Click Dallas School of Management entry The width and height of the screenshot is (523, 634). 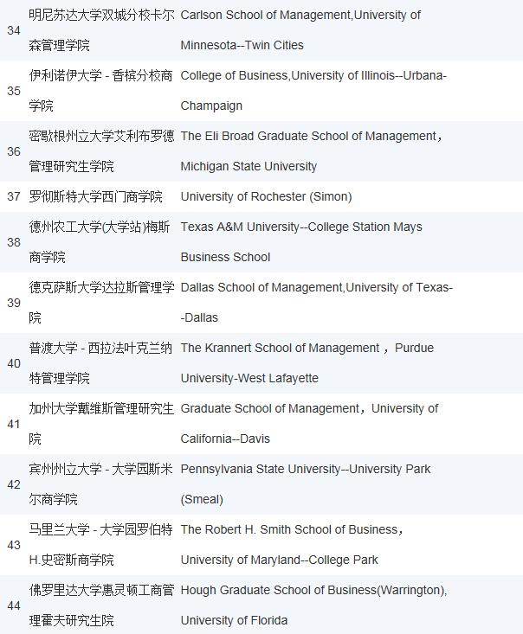(317, 303)
